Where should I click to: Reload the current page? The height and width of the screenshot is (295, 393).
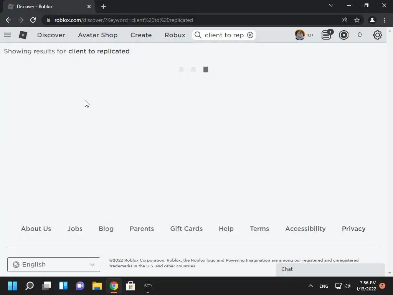pyautogui.click(x=33, y=20)
